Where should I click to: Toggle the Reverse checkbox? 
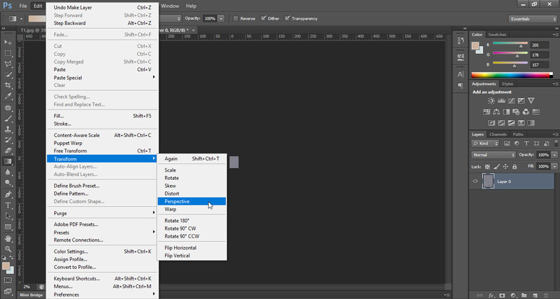pyautogui.click(x=236, y=19)
